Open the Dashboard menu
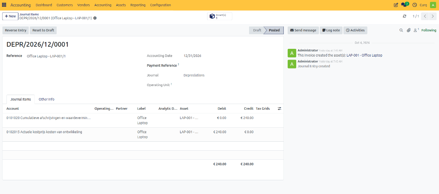The height and width of the screenshot is (194, 439). click(44, 5)
